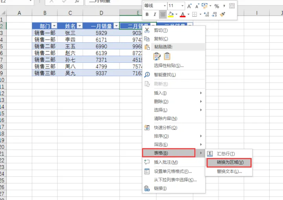Expand the 删除(D) submenu
The width and height of the screenshot is (283, 200).
click(x=174, y=102)
